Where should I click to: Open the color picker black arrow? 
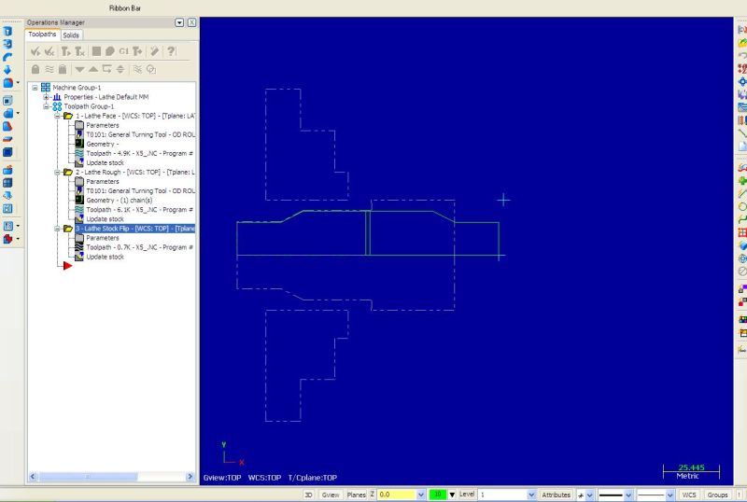point(452,495)
